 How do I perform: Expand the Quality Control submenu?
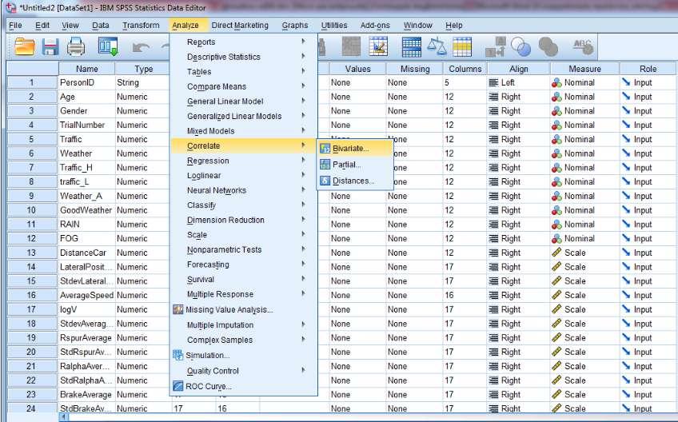243,371
